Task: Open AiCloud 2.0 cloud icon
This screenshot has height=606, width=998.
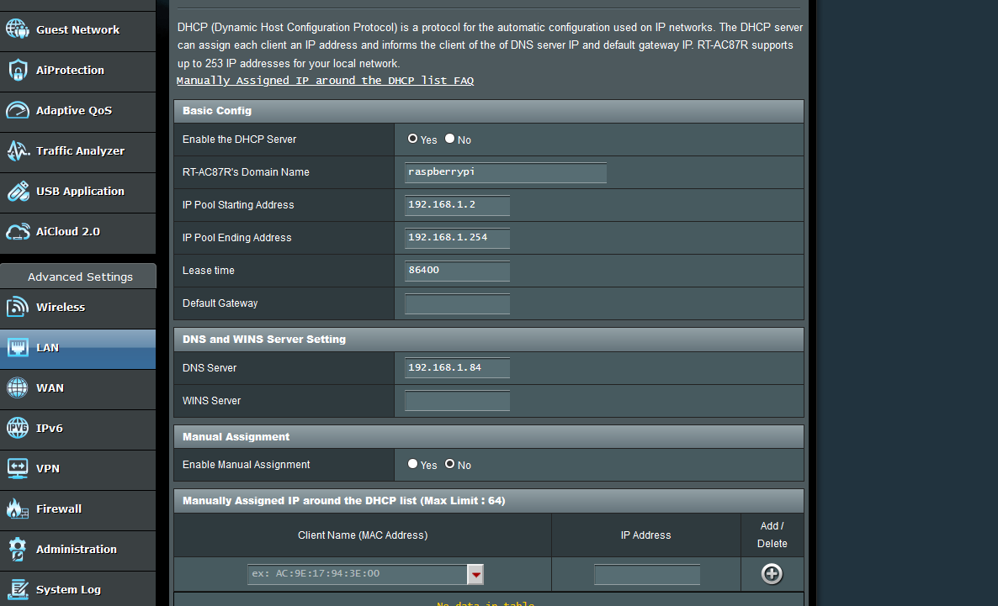Action: tap(18, 232)
